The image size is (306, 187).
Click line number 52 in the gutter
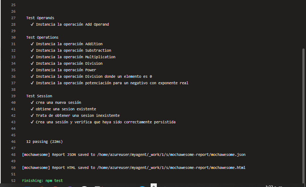tap(13, 181)
